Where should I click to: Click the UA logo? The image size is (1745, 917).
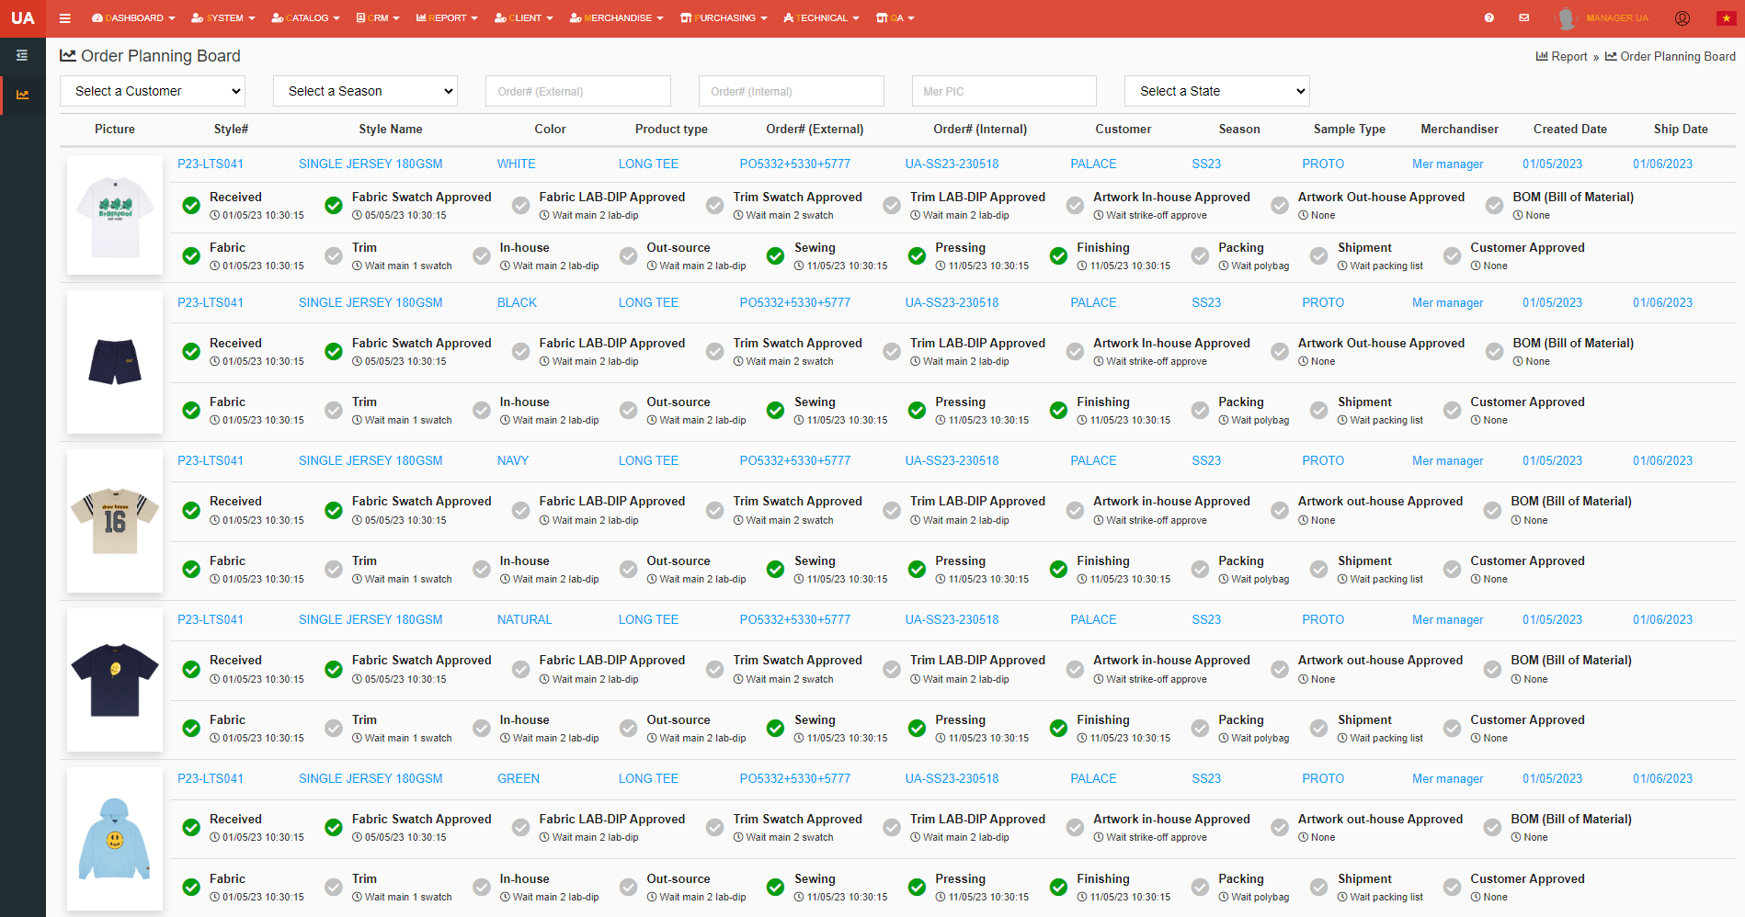22,18
